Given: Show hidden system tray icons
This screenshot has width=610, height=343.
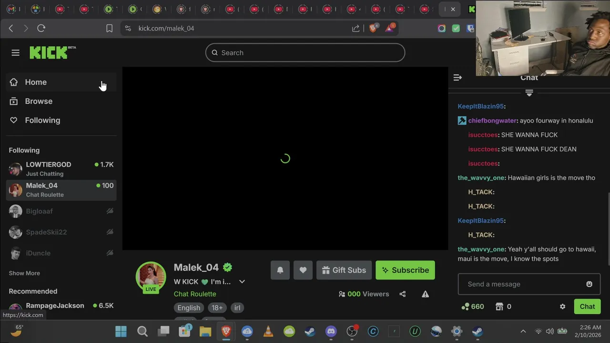Looking at the screenshot, I should 523,331.
